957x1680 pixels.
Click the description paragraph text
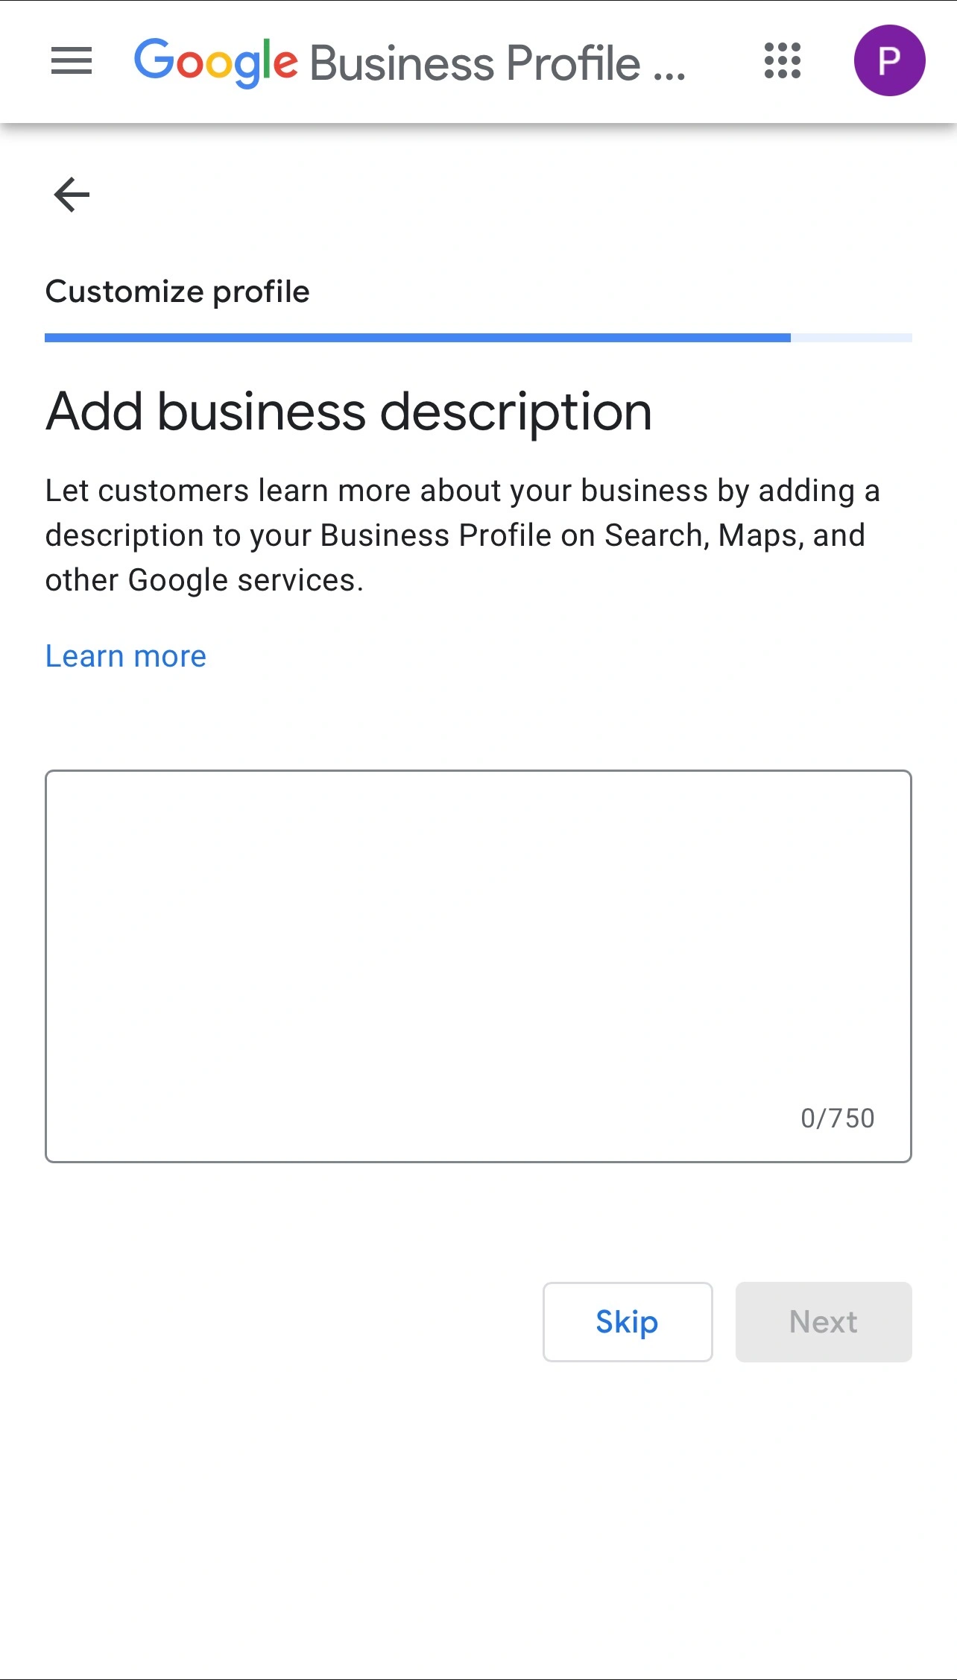click(462, 534)
